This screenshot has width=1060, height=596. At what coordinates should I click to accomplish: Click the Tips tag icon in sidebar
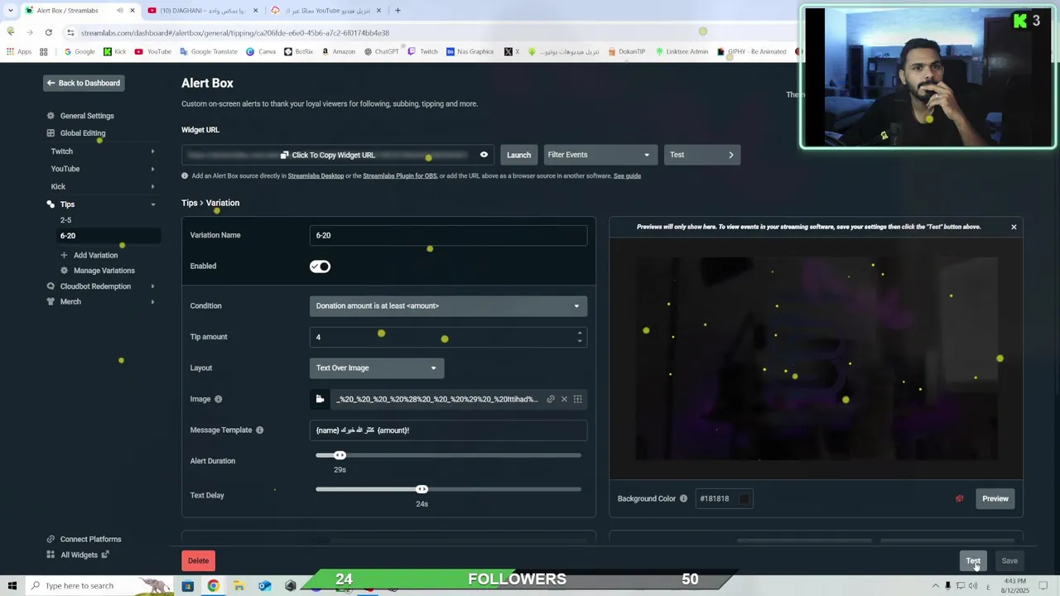(x=51, y=204)
